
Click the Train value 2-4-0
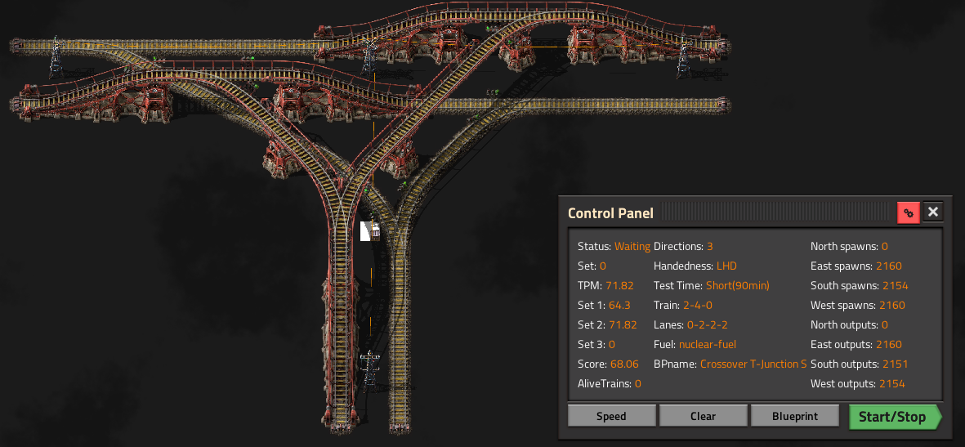tap(698, 306)
